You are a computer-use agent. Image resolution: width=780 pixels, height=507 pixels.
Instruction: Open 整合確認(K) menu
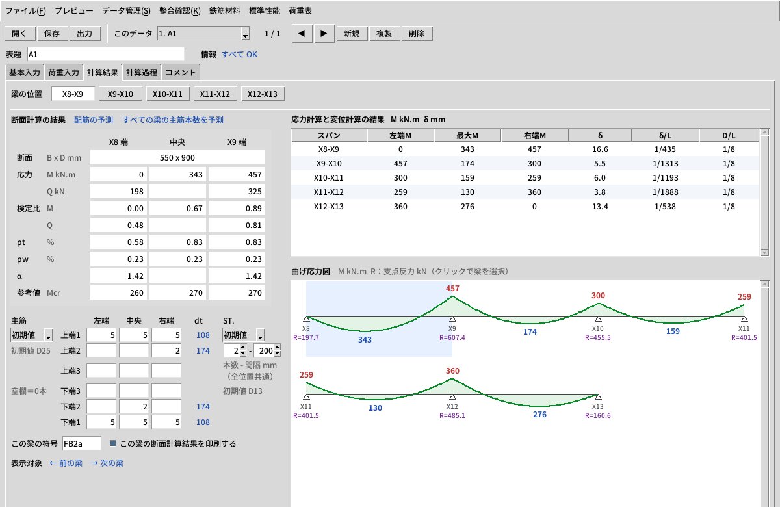(x=179, y=11)
